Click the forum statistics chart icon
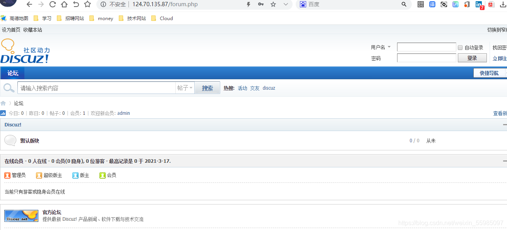507x230 pixels. point(3,113)
